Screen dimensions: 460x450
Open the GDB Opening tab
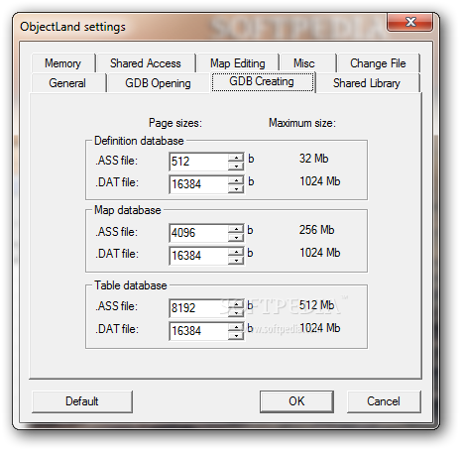[x=158, y=83]
